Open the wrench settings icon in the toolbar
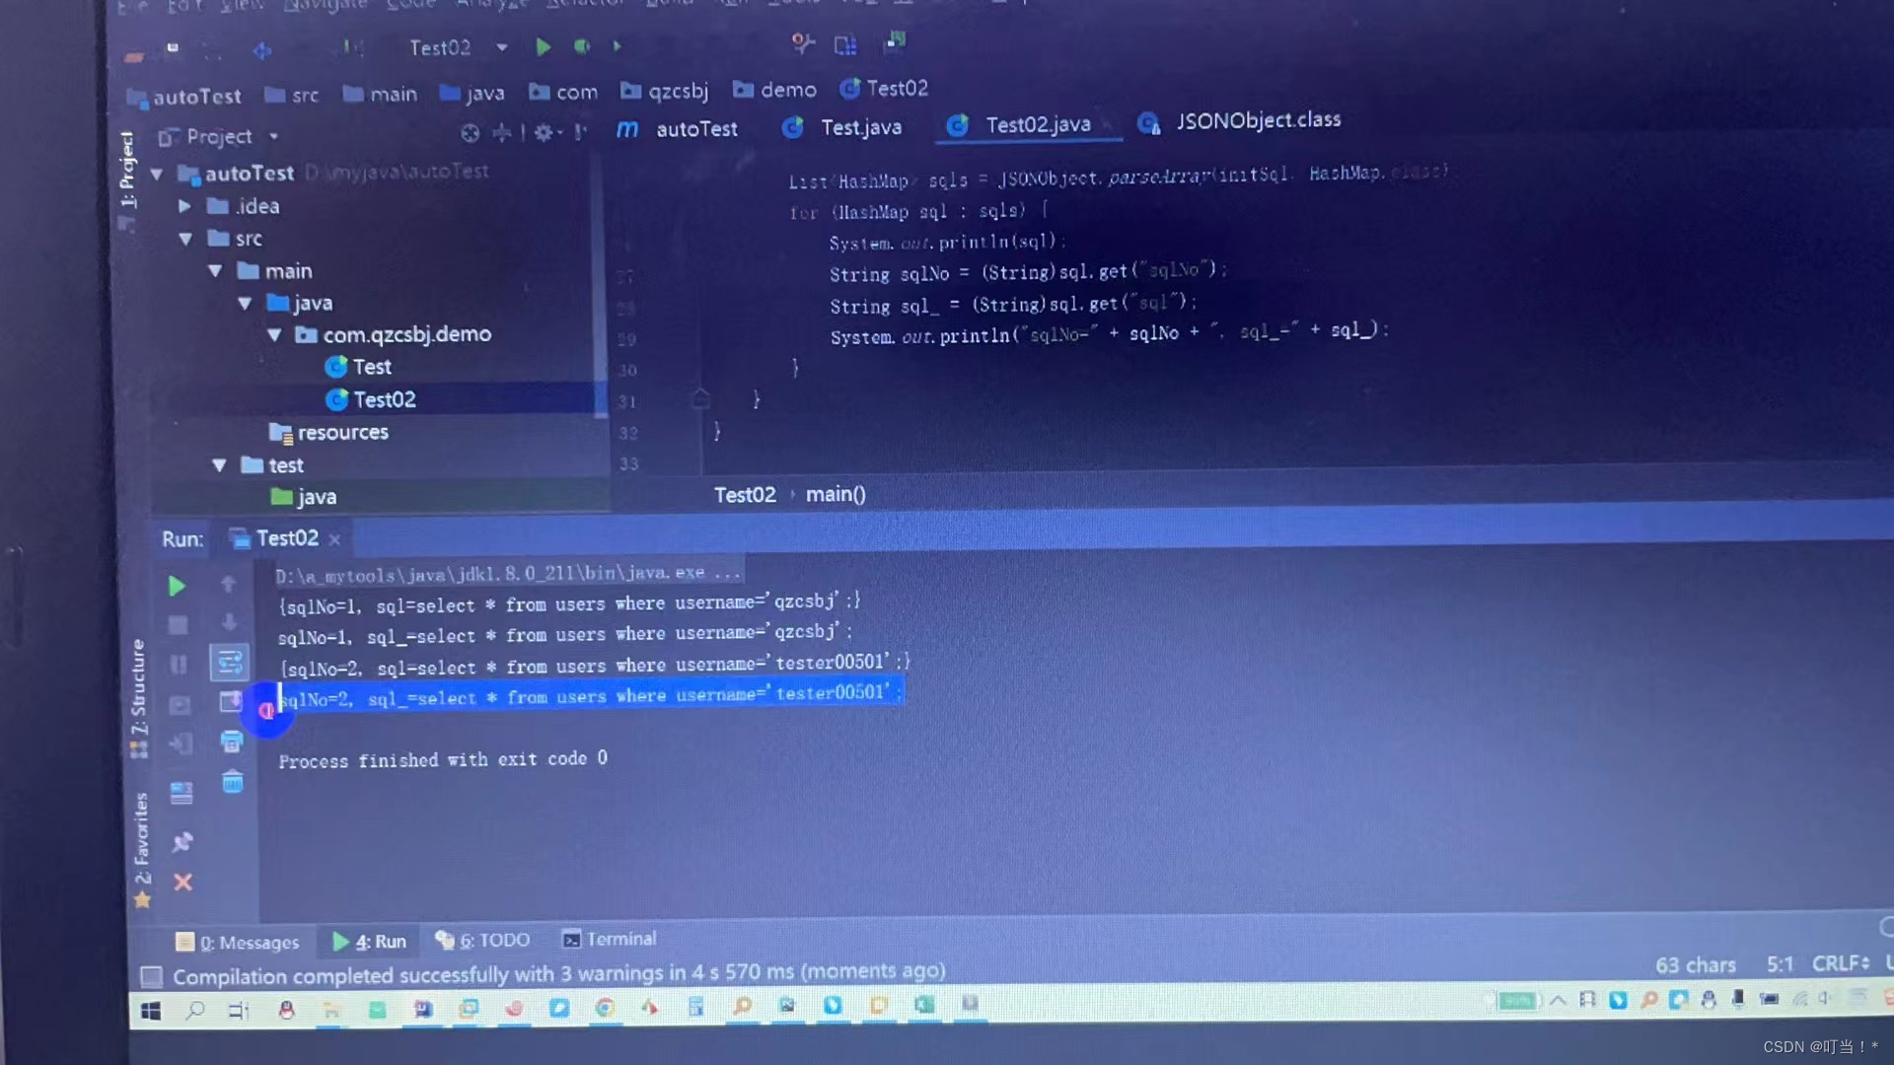1894x1065 pixels. (x=803, y=43)
